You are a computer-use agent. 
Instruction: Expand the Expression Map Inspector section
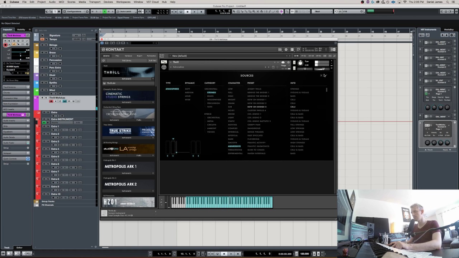16,98
